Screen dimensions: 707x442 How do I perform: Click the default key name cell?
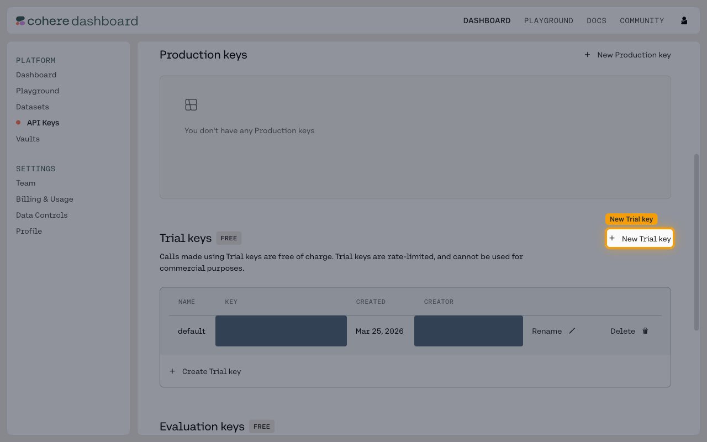(192, 331)
